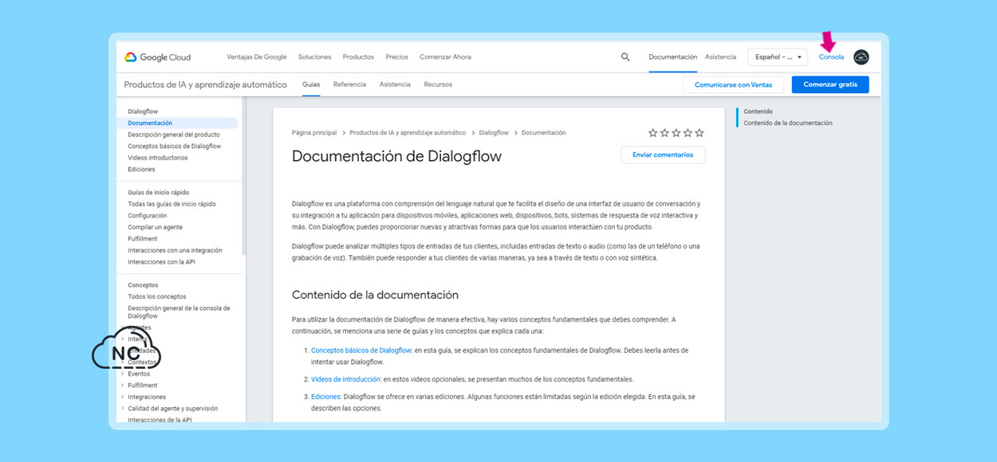997x462 pixels.
Task: Expand Calidad del agente y supervisión
Action: point(123,409)
